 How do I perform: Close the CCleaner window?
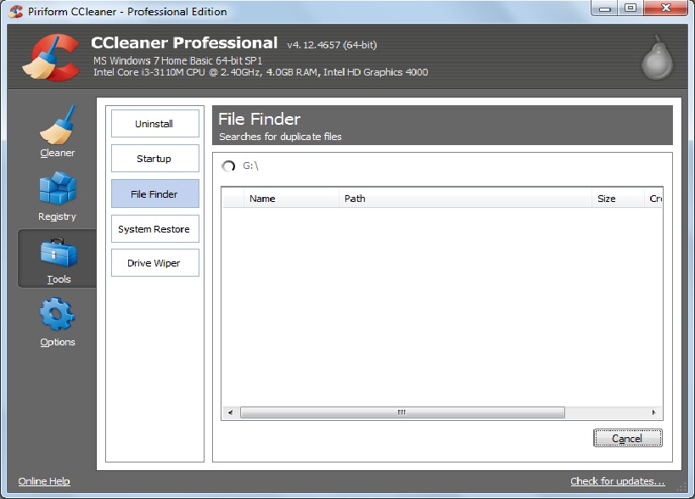click(666, 8)
